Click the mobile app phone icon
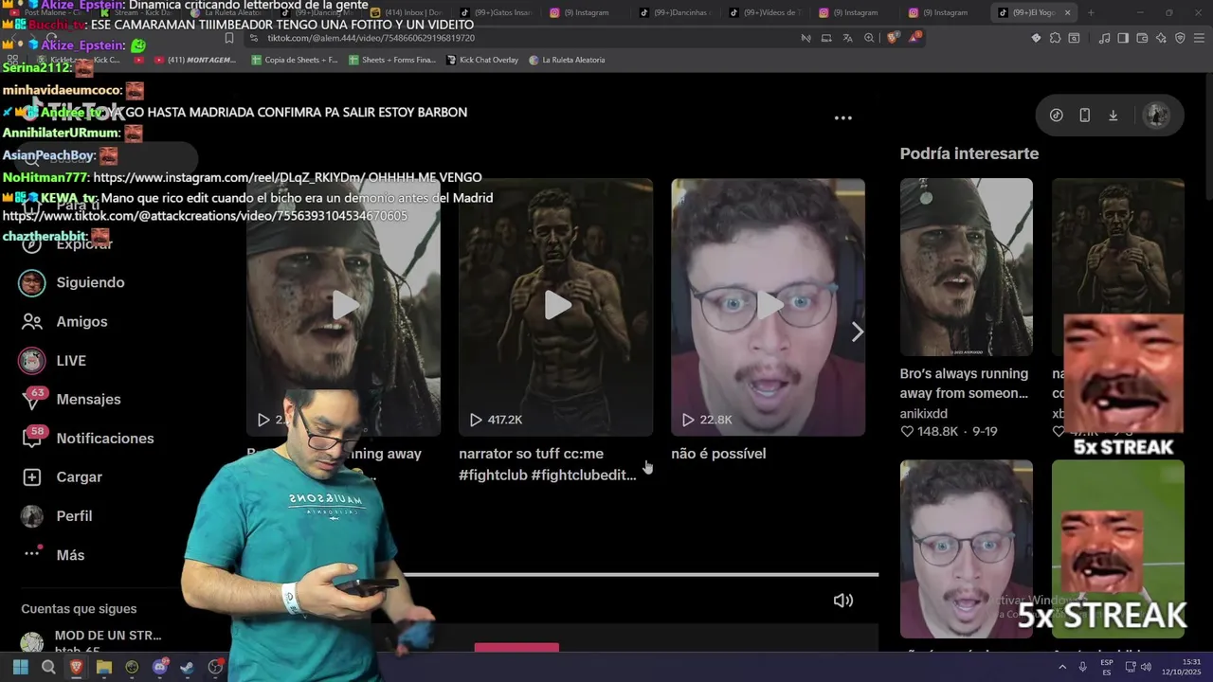The image size is (1213, 682). point(1084,115)
